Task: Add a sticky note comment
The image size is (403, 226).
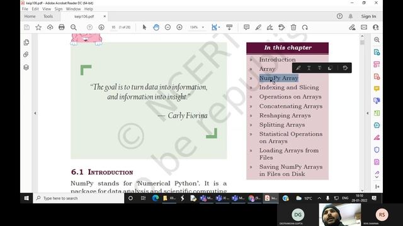Action: pyautogui.click(x=246, y=27)
